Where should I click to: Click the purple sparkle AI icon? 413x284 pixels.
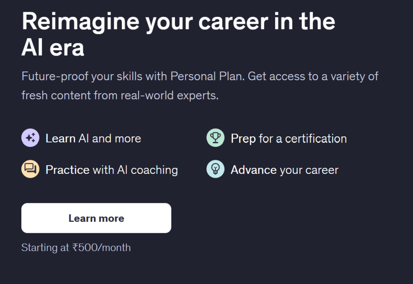(x=30, y=138)
